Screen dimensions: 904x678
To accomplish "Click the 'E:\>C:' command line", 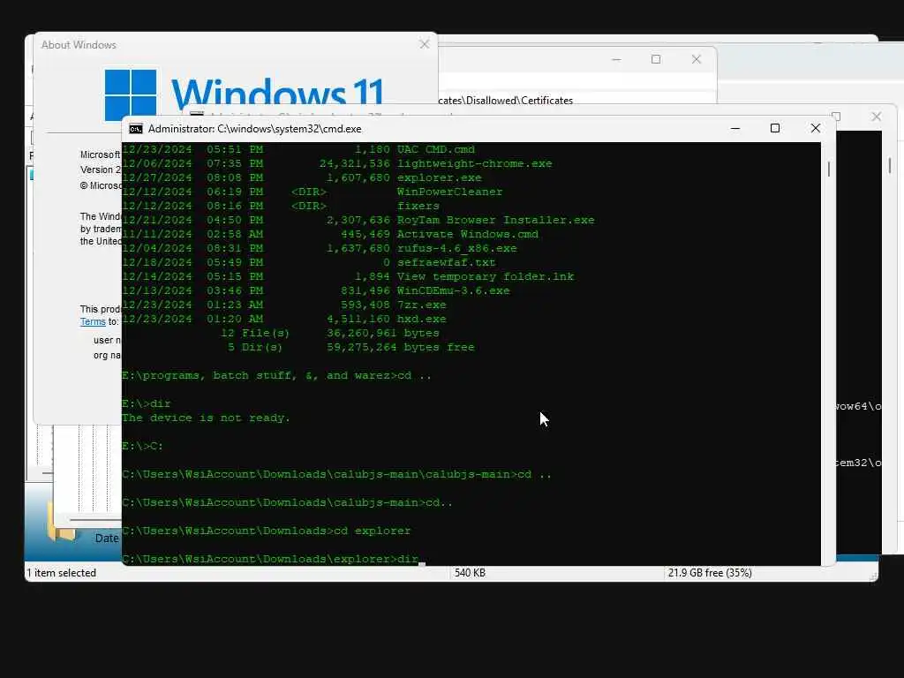I will (143, 446).
